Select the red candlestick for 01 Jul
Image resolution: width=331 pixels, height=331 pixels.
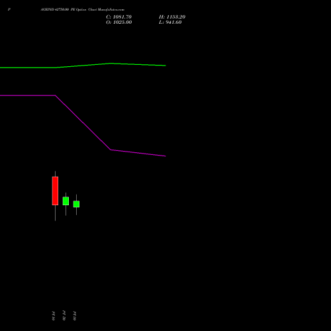55,191
